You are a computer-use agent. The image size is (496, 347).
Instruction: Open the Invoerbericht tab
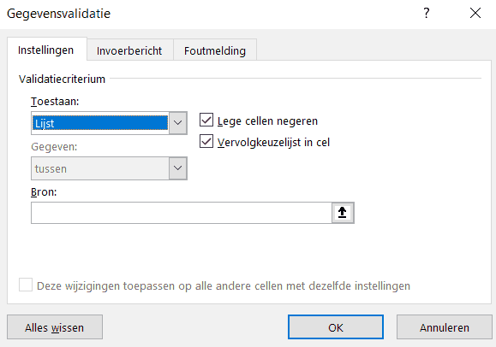(129, 50)
